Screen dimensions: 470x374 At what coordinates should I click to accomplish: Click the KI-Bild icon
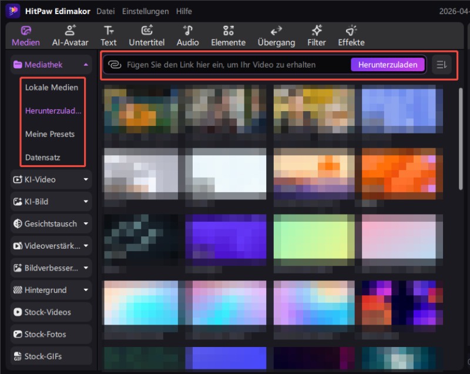coord(18,202)
